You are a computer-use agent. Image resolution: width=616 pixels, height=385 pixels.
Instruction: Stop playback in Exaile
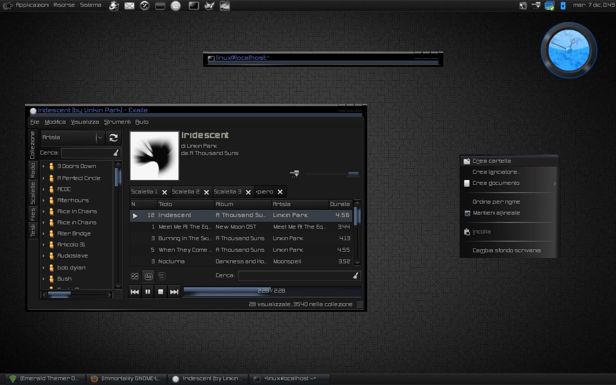pos(161,292)
